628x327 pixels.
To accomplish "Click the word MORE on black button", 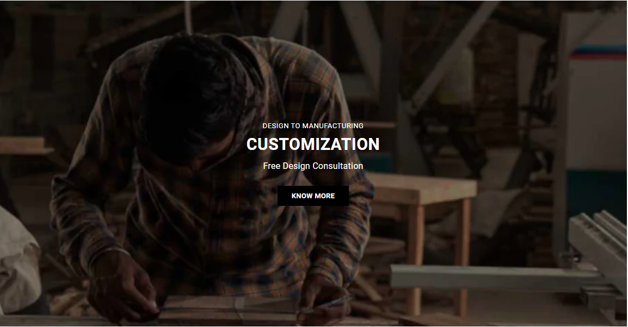I will [x=325, y=196].
